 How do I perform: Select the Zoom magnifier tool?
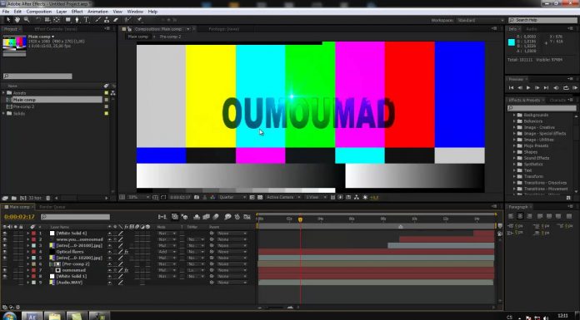click(27, 20)
